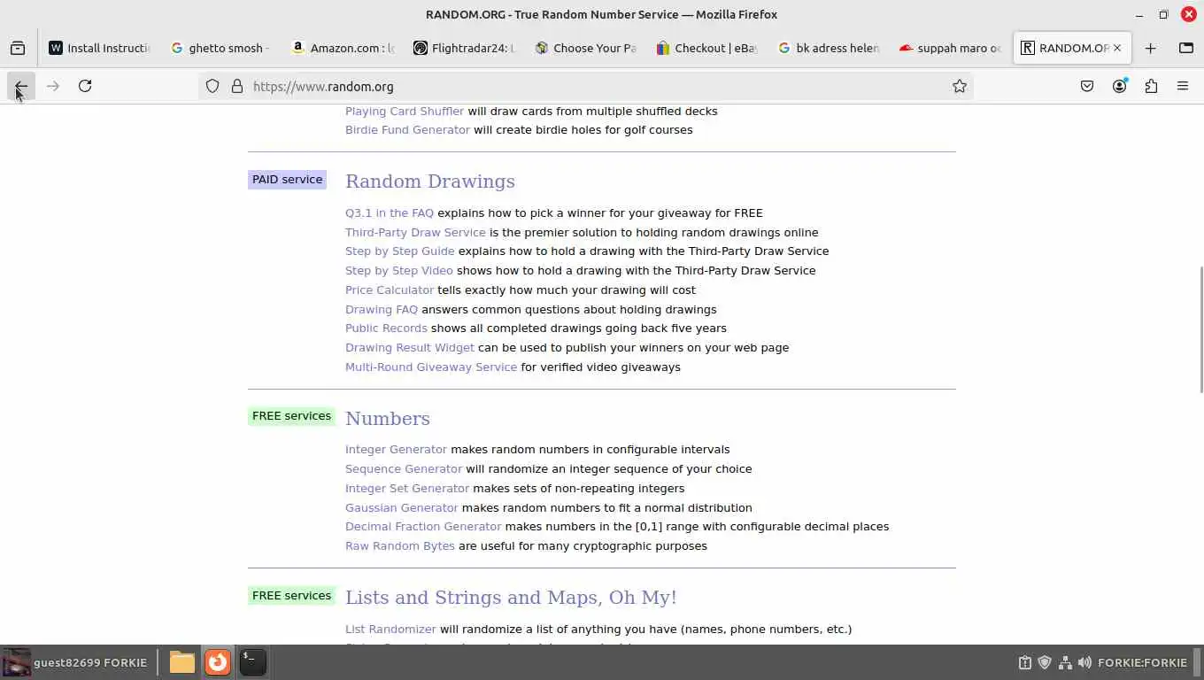Open the Firefox hamburger menu
Image resolution: width=1204 pixels, height=680 pixels.
[1183, 86]
